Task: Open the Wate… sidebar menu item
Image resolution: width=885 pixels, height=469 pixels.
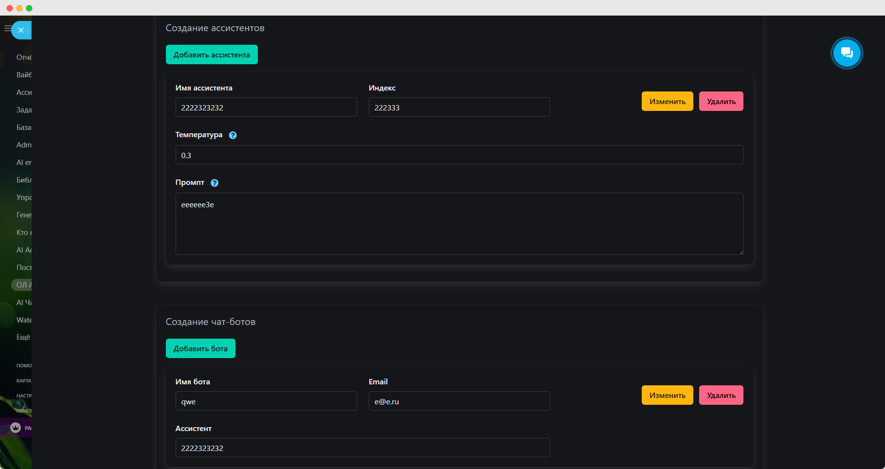Action: click(x=24, y=320)
